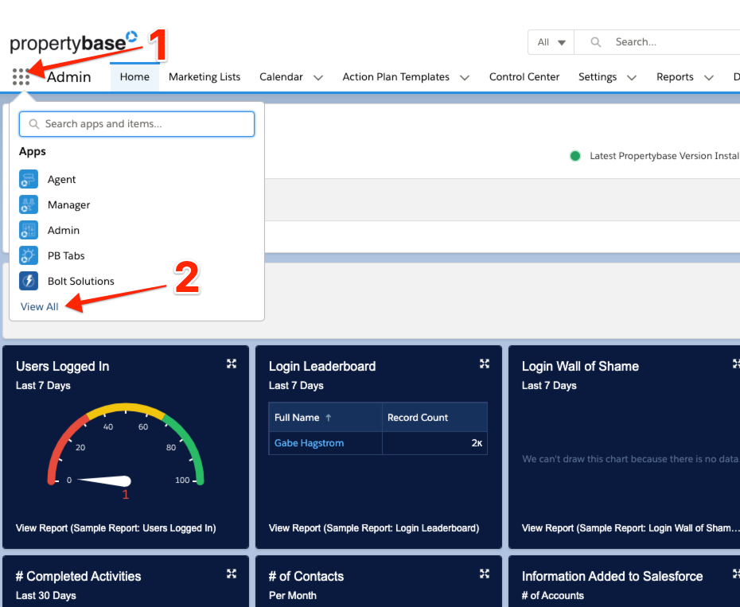This screenshot has width=740, height=607.
Task: Open the All search scope dropdown
Action: click(x=551, y=42)
